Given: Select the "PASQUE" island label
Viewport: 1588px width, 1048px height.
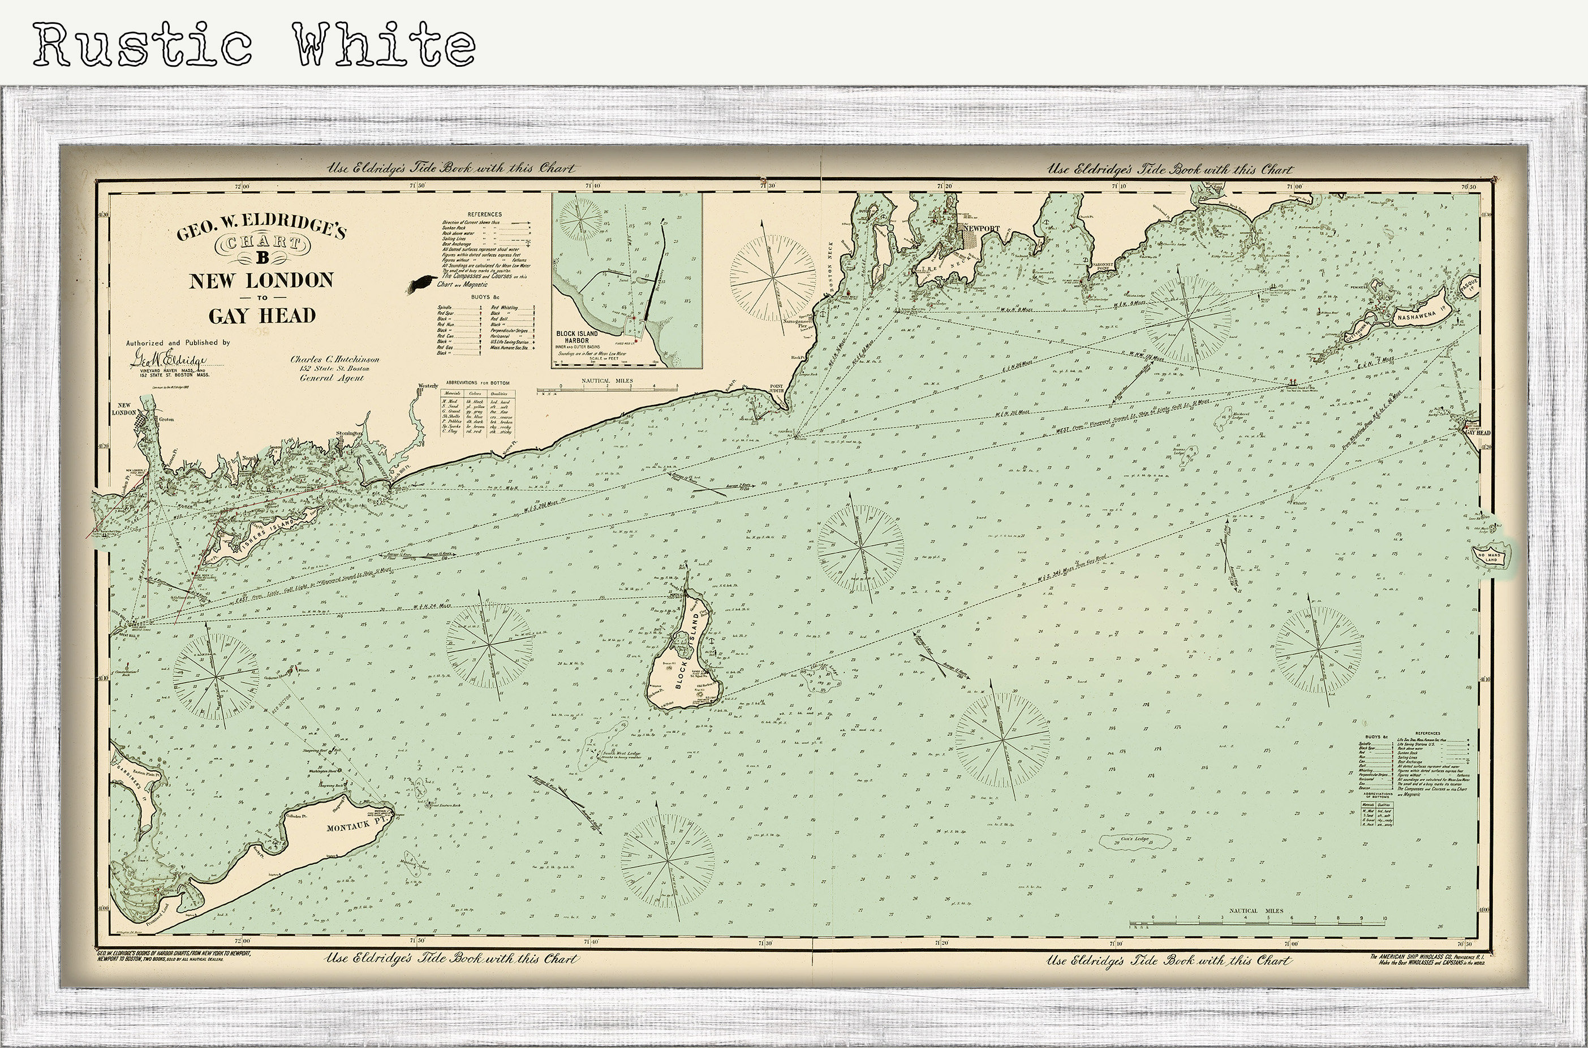Looking at the screenshot, I should tap(1469, 286).
